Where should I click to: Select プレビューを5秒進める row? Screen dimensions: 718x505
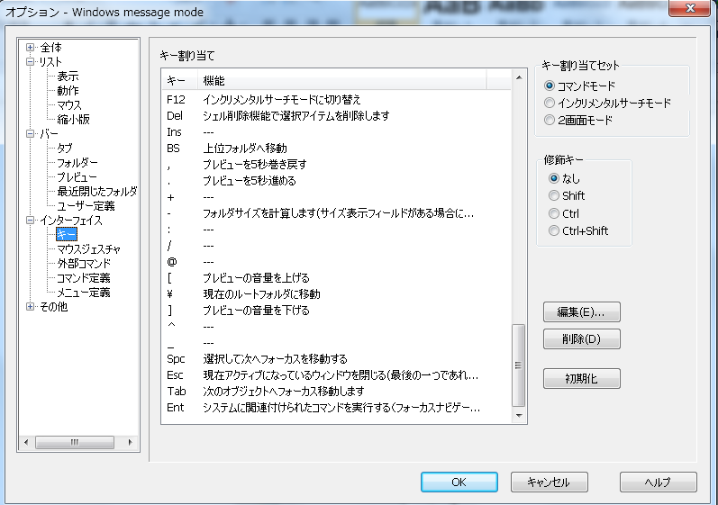pyautogui.click(x=337, y=181)
